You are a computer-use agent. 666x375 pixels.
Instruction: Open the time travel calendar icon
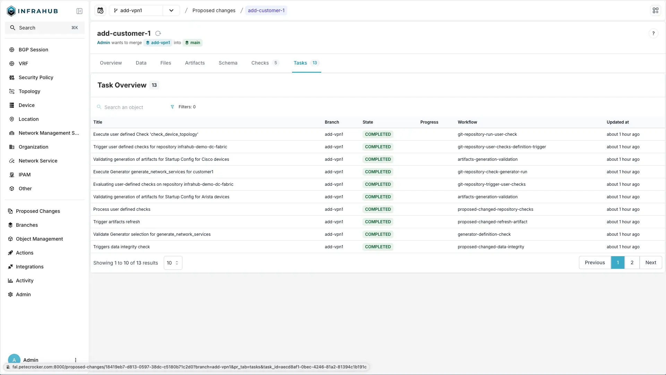pyautogui.click(x=100, y=10)
